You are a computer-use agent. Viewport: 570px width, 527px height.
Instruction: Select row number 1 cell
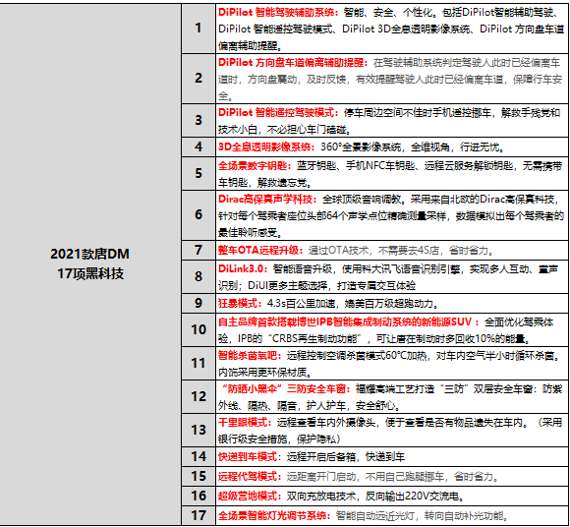[199, 29]
